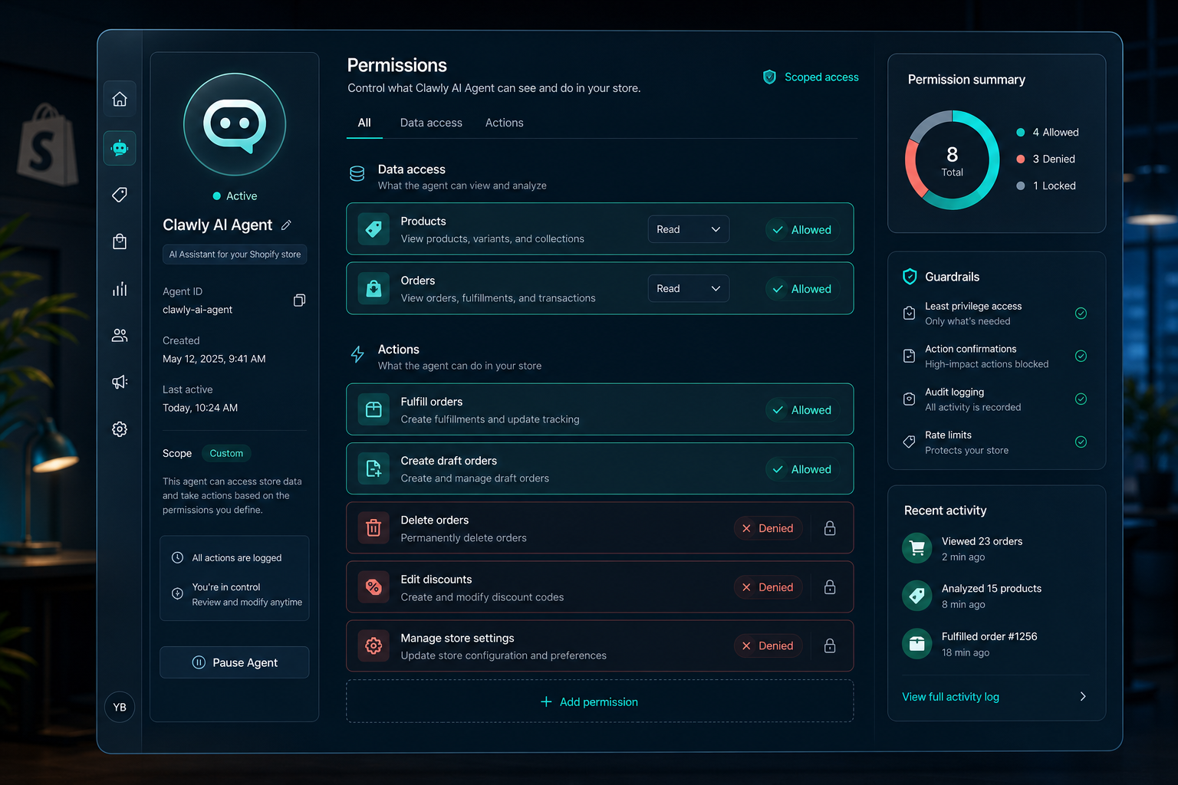This screenshot has width=1178, height=785.
Task: Click the Add permission button
Action: pos(600,701)
